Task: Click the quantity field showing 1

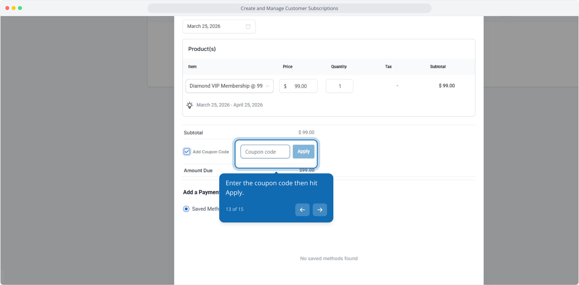Action: coord(339,86)
